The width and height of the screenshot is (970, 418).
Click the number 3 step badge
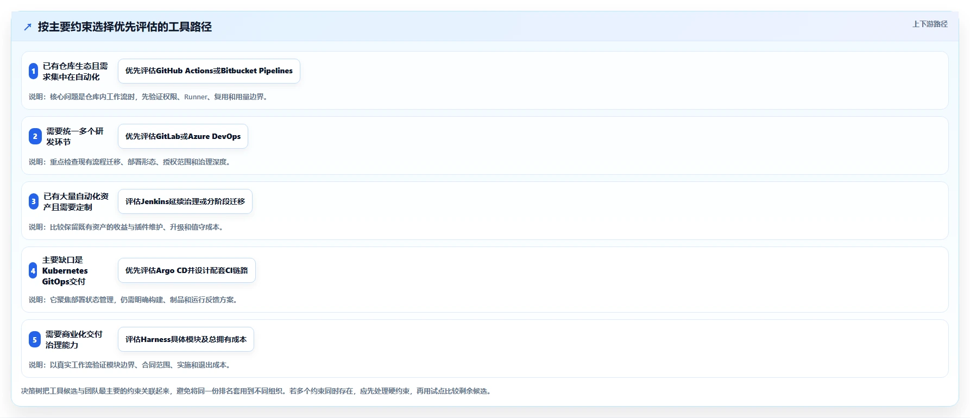[x=34, y=201]
